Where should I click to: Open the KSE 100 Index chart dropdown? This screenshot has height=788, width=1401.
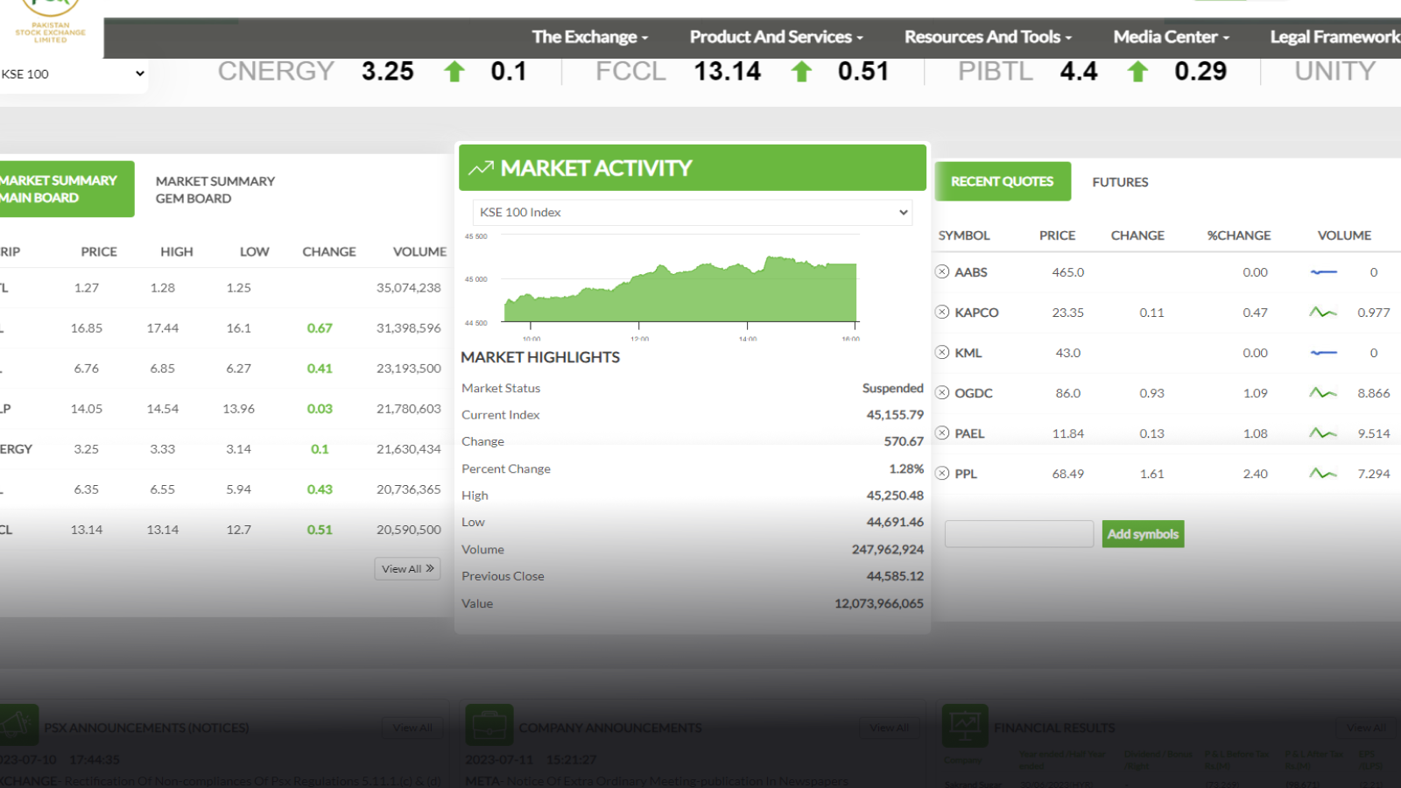click(x=693, y=212)
